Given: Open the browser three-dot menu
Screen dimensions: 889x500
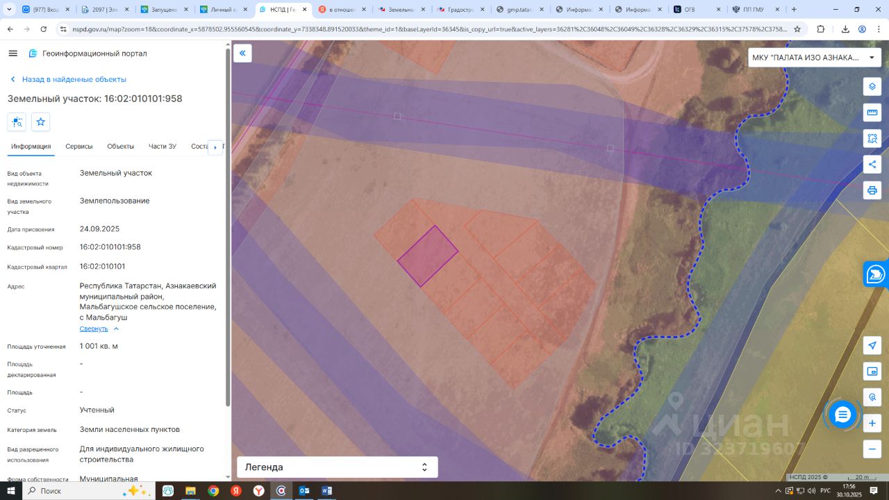Looking at the screenshot, I should (x=879, y=29).
